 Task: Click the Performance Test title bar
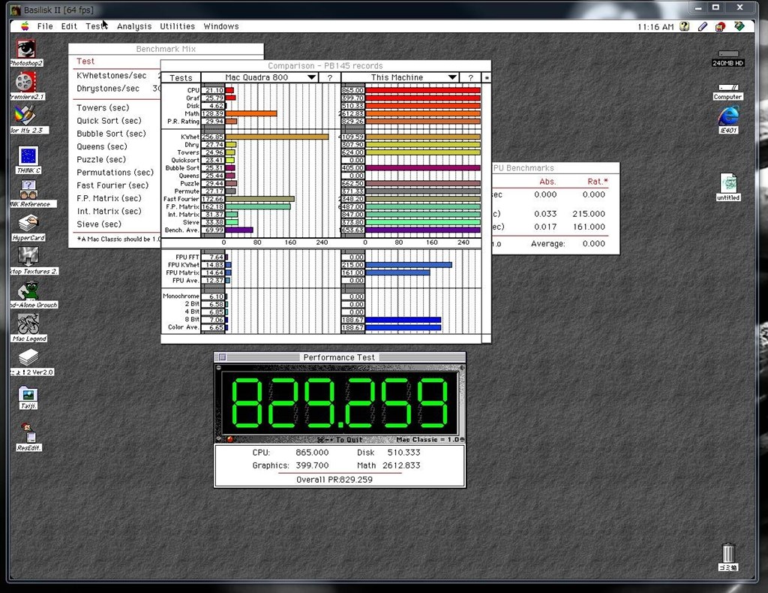click(x=340, y=357)
